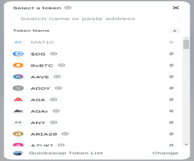Add AGA token with plus icon
The height and width of the screenshot is (161, 194).
(54, 100)
